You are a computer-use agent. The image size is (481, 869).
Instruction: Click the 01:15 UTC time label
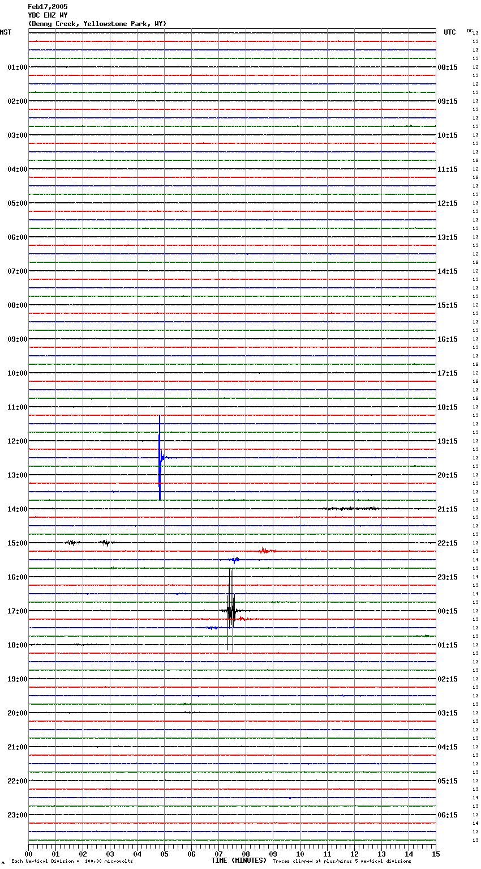pos(448,645)
